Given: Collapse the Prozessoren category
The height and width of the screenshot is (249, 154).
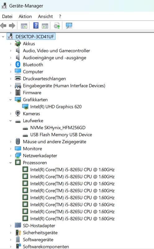Looking at the screenshot, I should (11, 163).
